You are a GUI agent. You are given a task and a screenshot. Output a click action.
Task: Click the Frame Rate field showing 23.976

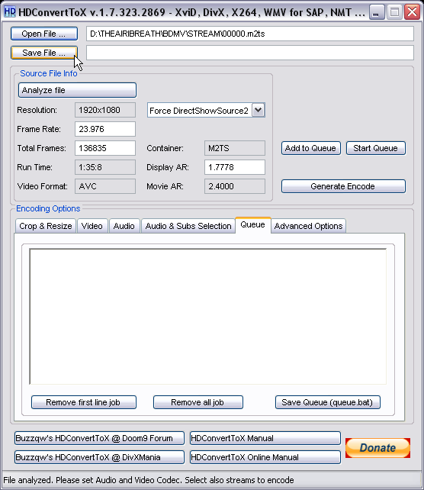click(x=105, y=129)
